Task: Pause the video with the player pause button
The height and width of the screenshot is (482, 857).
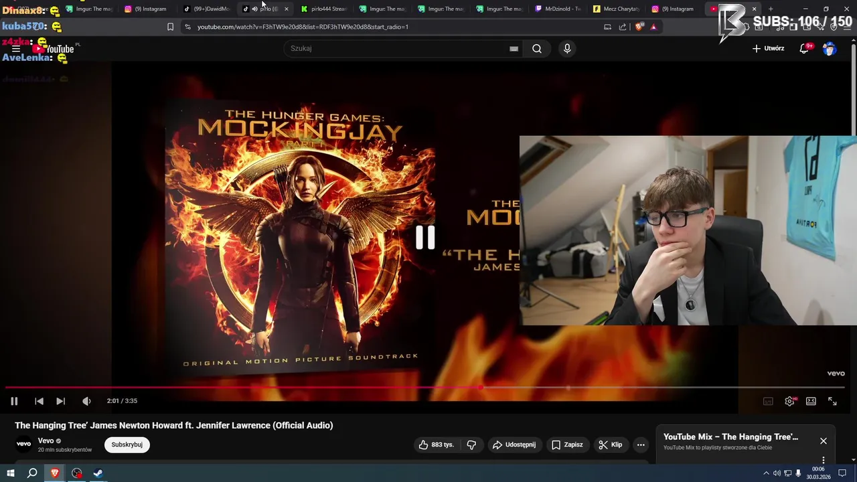Action: point(14,401)
